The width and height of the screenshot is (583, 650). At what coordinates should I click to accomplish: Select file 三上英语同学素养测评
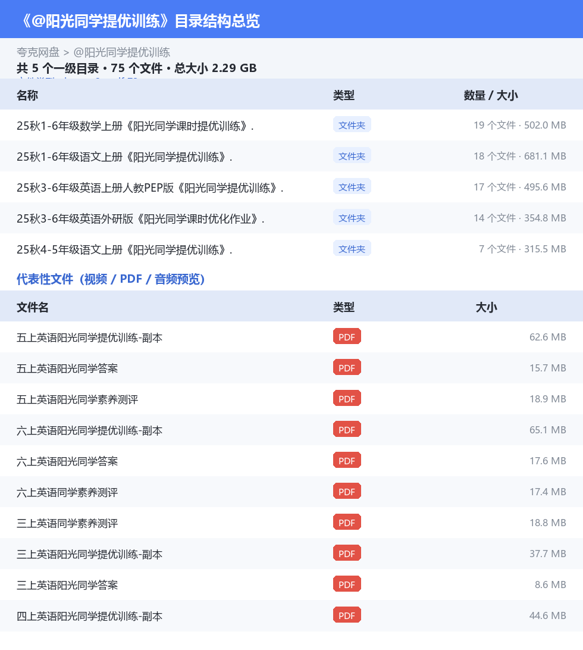[67, 523]
